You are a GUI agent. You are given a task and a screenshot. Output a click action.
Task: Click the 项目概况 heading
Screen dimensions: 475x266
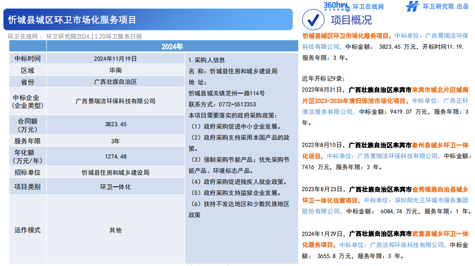pyautogui.click(x=351, y=20)
